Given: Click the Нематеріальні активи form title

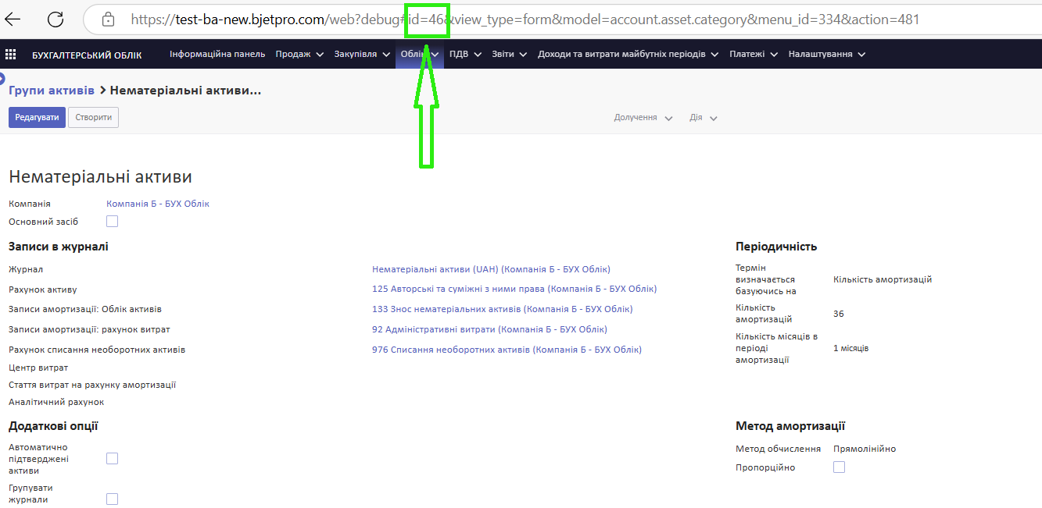Looking at the screenshot, I should click(x=100, y=178).
